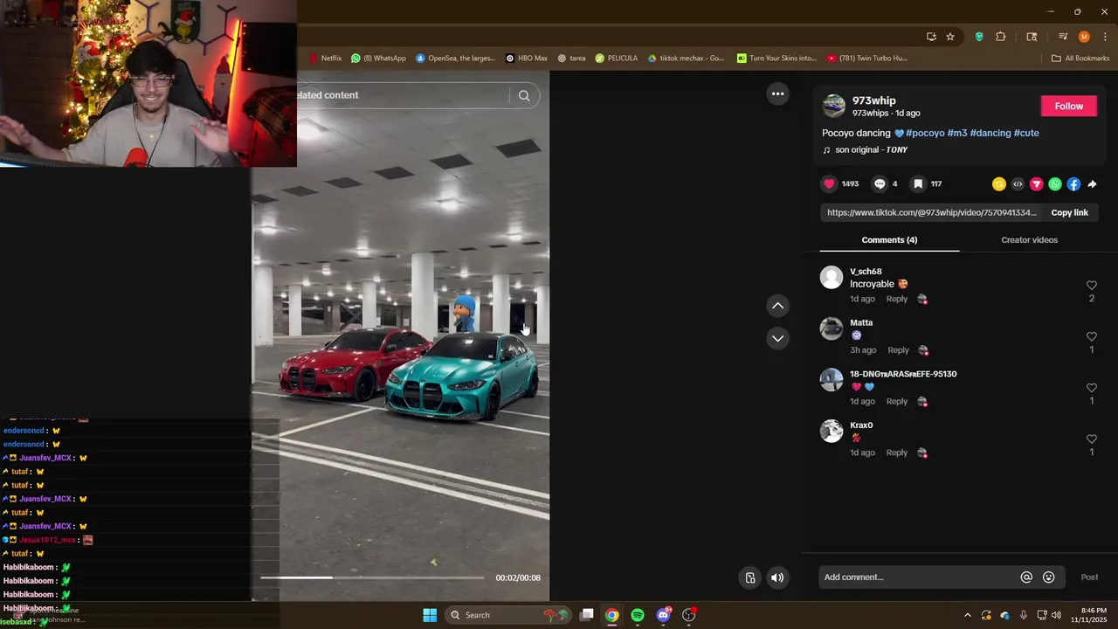
Task: Open Chrome three-dot menu
Action: [1105, 37]
